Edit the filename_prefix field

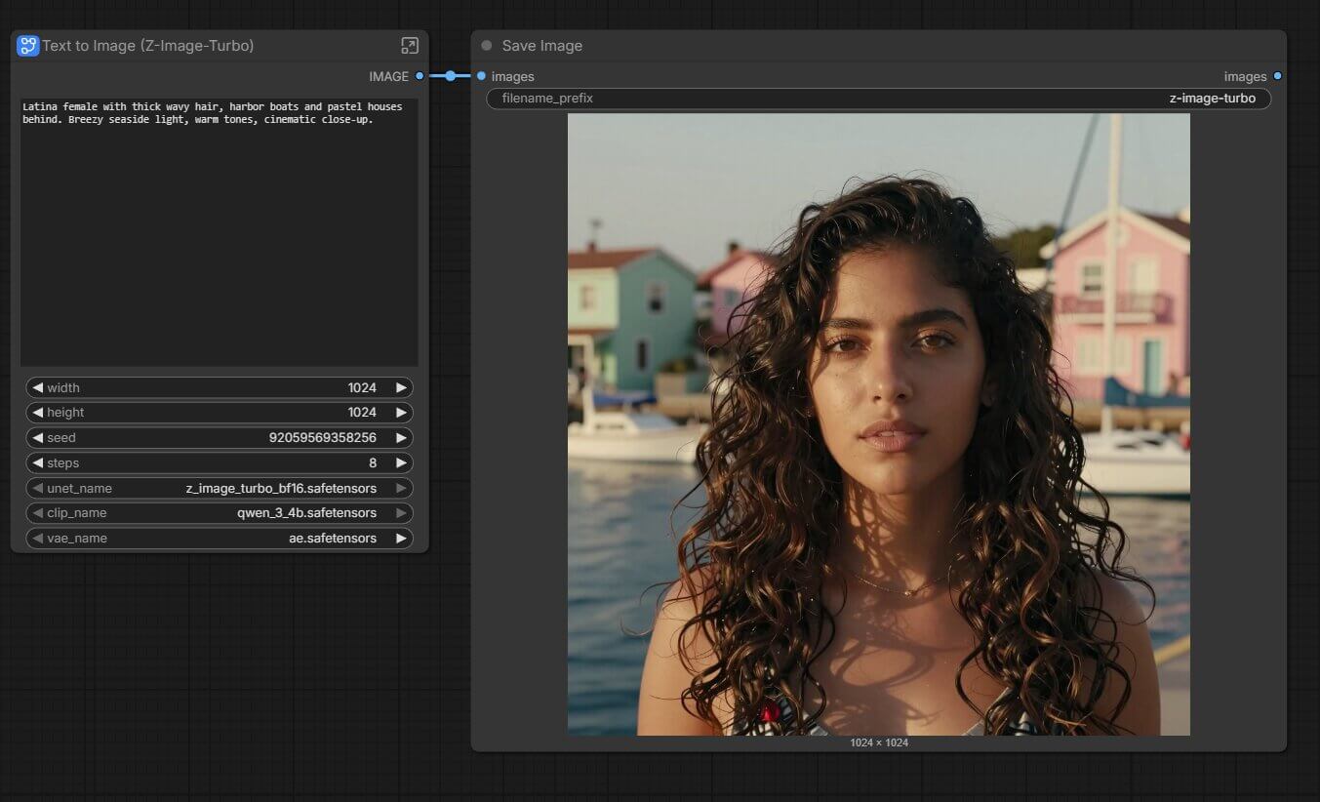click(x=879, y=99)
